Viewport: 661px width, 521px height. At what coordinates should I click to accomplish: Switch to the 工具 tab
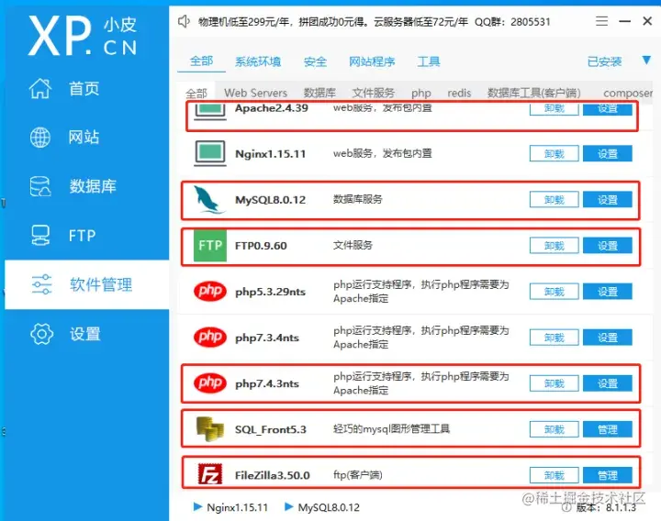point(429,61)
